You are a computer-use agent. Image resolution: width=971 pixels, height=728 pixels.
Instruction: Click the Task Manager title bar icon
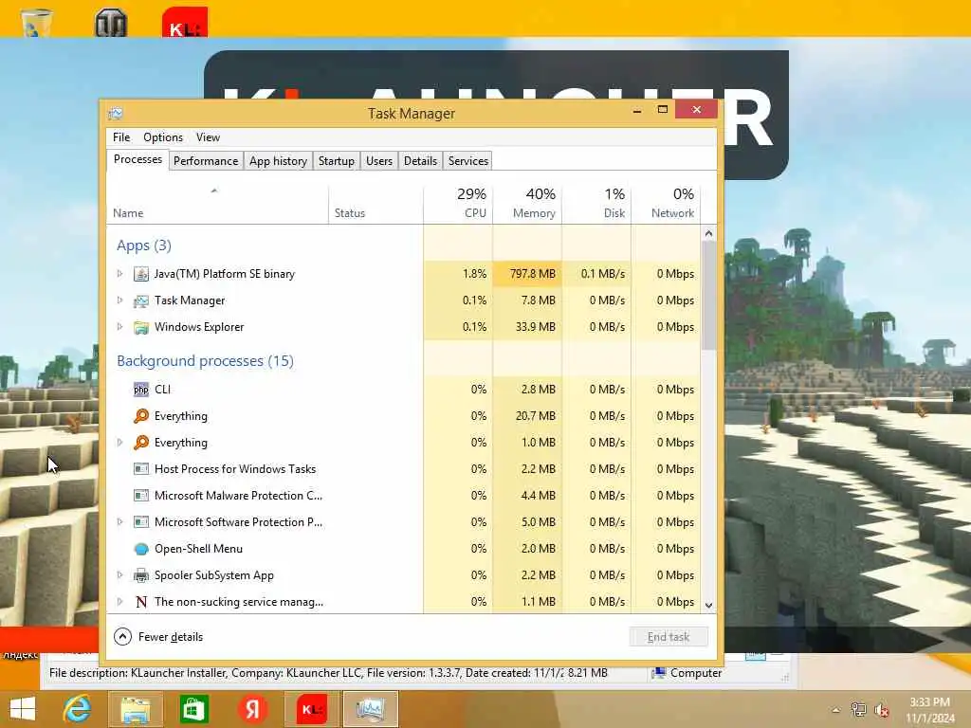tap(116, 114)
